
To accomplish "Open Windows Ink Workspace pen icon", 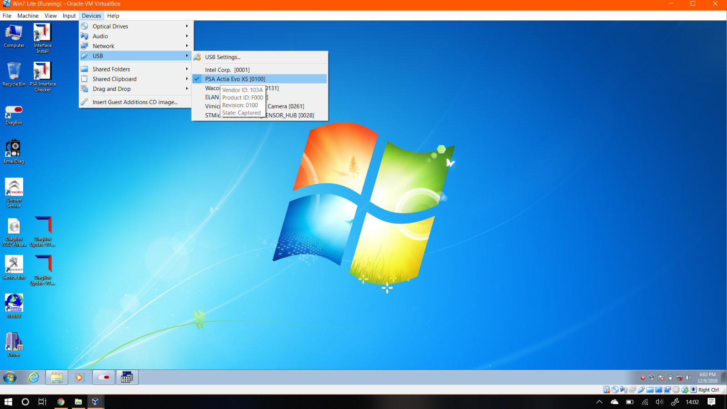I will coord(675,402).
